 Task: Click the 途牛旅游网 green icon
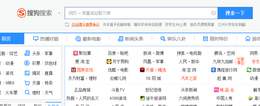pos(143,98)
